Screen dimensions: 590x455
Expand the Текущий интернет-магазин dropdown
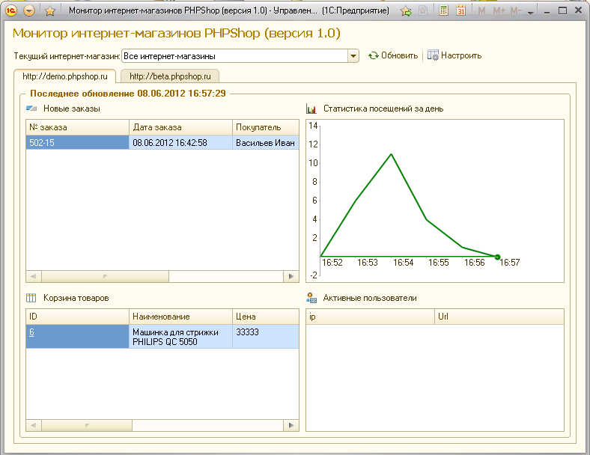353,55
